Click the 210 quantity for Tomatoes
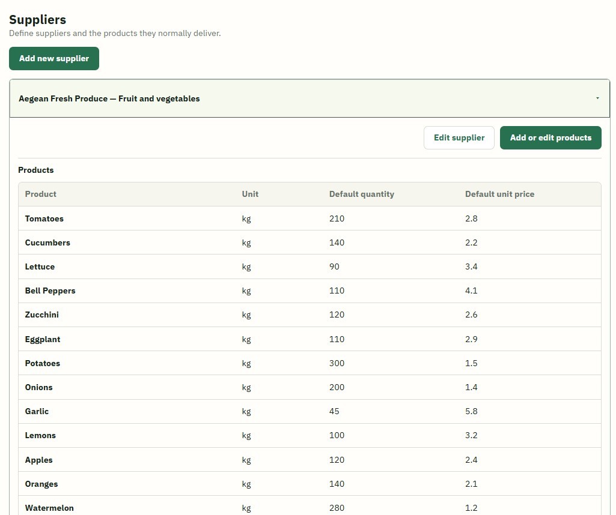The height and width of the screenshot is (515, 616). click(337, 218)
